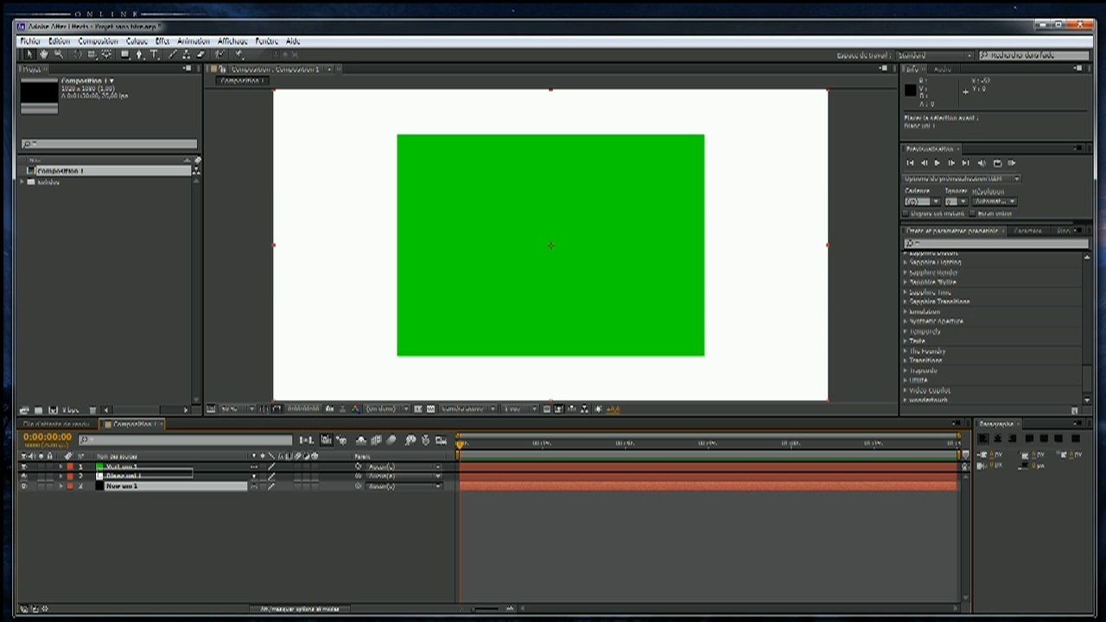Open Graph Editor in timeline
1106x622 pixels.
(x=442, y=441)
